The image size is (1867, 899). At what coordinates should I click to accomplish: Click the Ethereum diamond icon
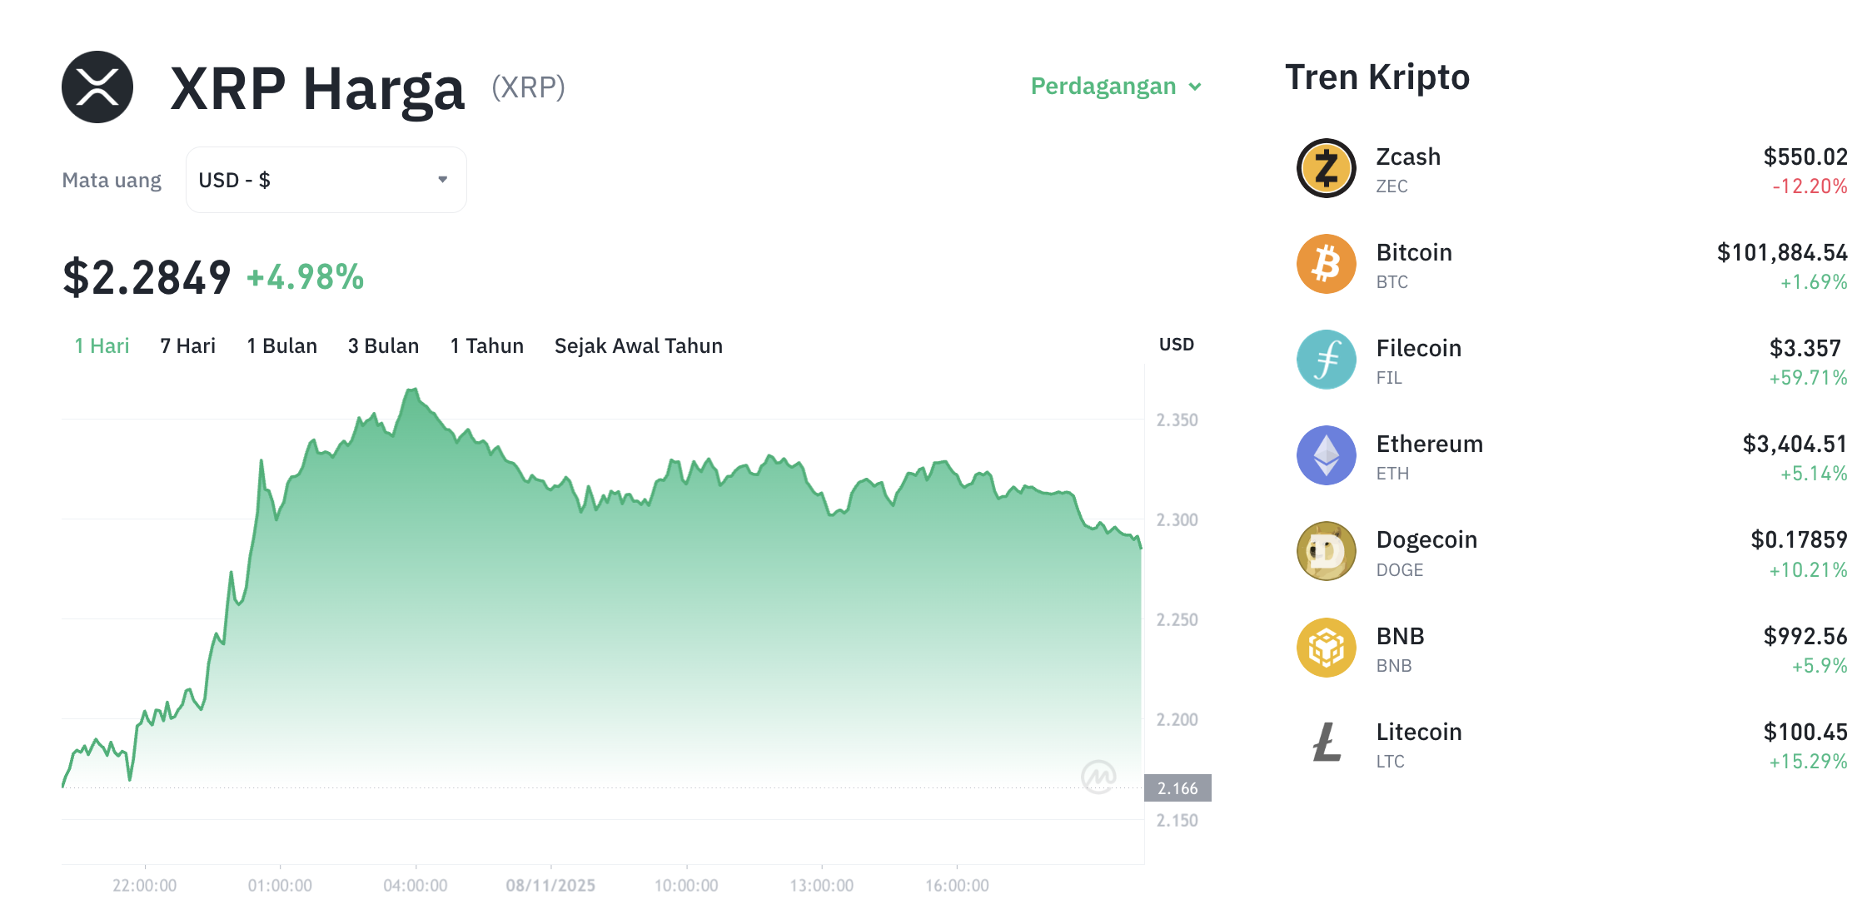pyautogui.click(x=1326, y=454)
